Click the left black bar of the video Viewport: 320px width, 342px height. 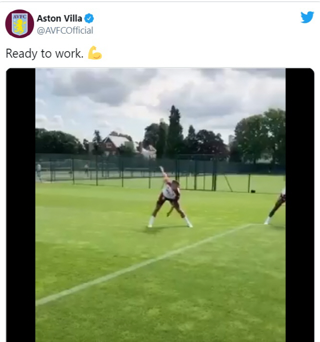point(20,201)
